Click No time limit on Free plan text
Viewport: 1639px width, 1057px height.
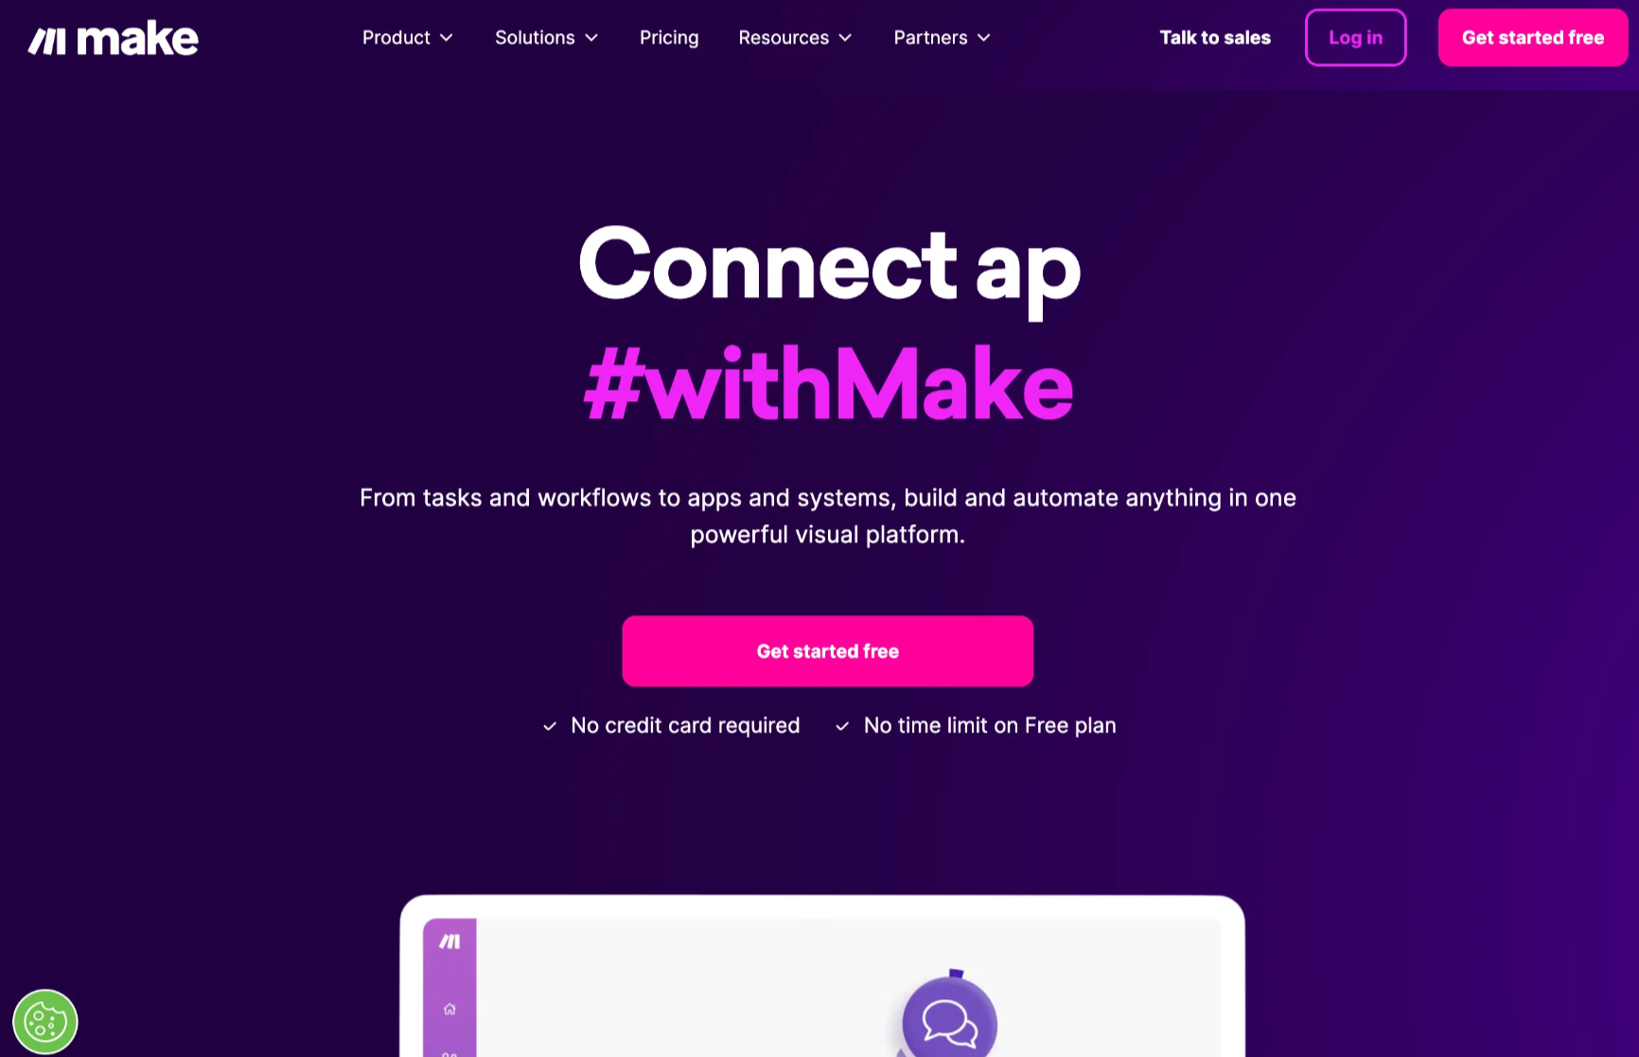[x=990, y=726]
